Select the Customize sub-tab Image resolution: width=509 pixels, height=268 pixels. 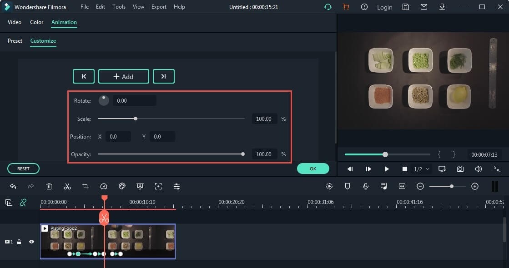coord(43,41)
